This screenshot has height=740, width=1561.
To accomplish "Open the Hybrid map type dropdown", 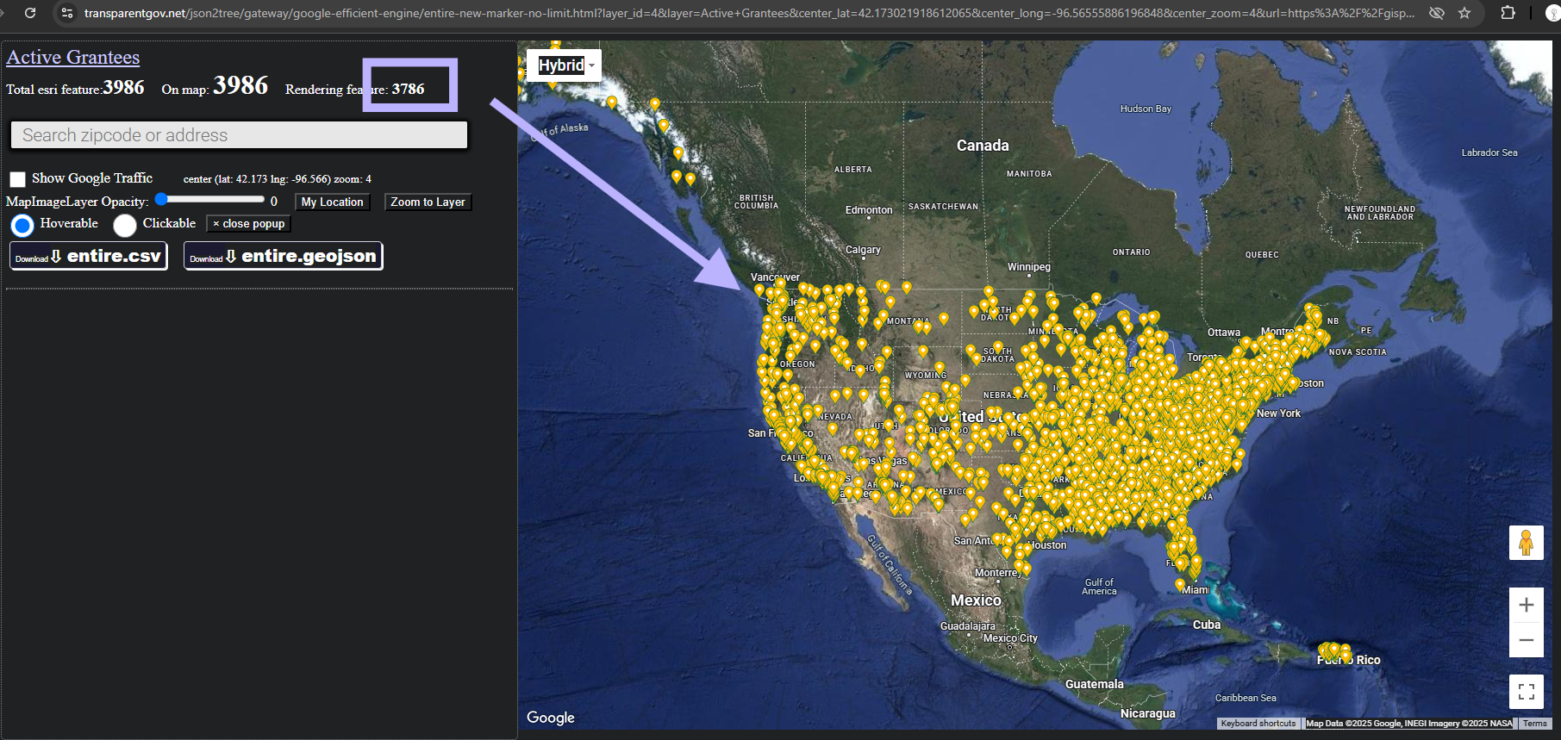I will [565, 65].
